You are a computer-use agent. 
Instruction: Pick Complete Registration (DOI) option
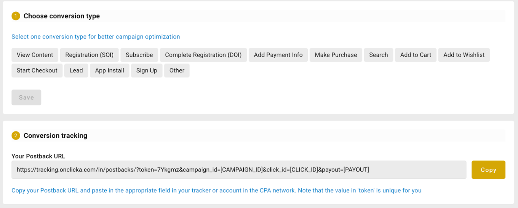pyautogui.click(x=203, y=55)
